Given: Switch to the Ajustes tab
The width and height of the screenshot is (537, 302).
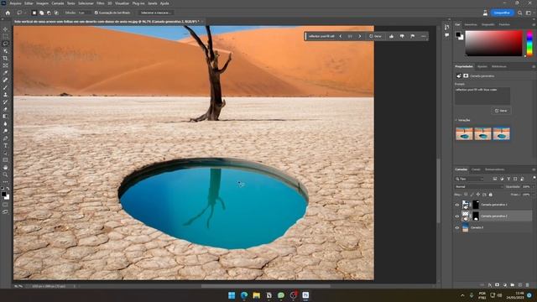Looking at the screenshot, I should (482, 66).
